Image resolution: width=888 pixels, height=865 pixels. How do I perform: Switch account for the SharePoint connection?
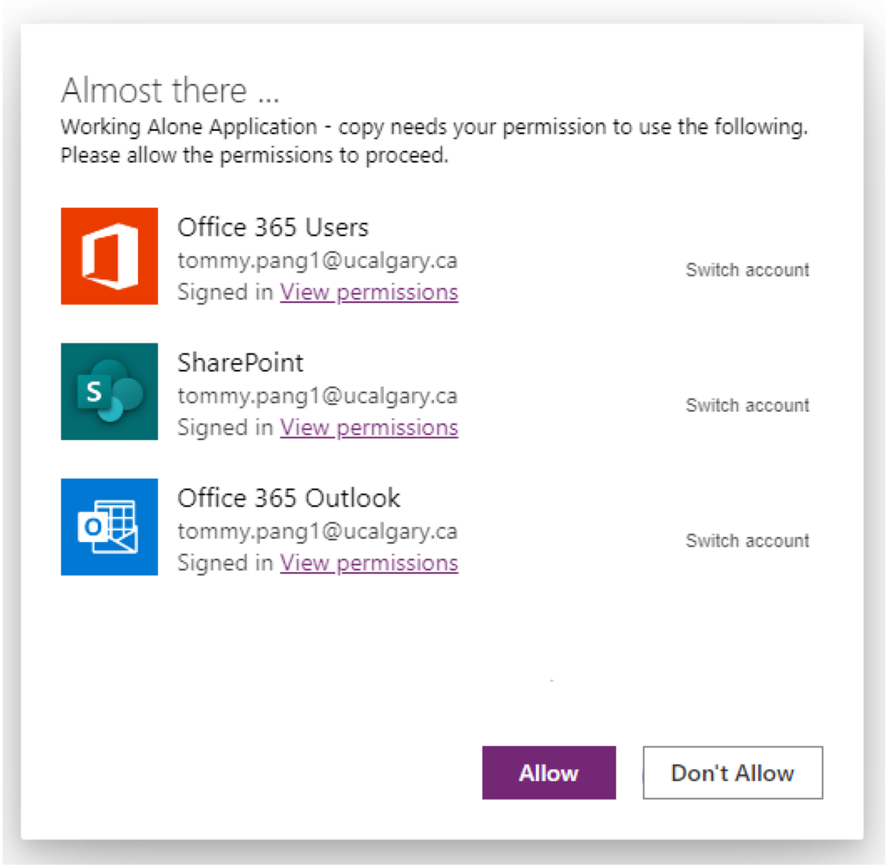(x=747, y=406)
